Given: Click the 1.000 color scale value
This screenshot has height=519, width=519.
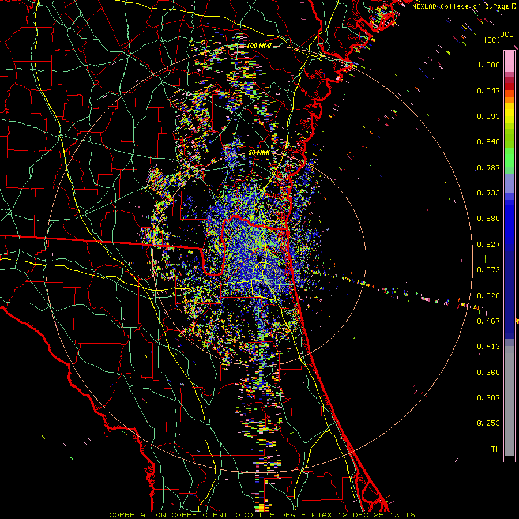Looking at the screenshot, I should click(488, 65).
